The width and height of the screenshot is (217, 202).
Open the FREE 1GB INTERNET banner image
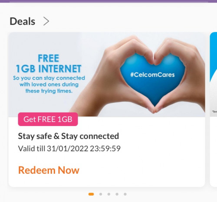pos(107,74)
